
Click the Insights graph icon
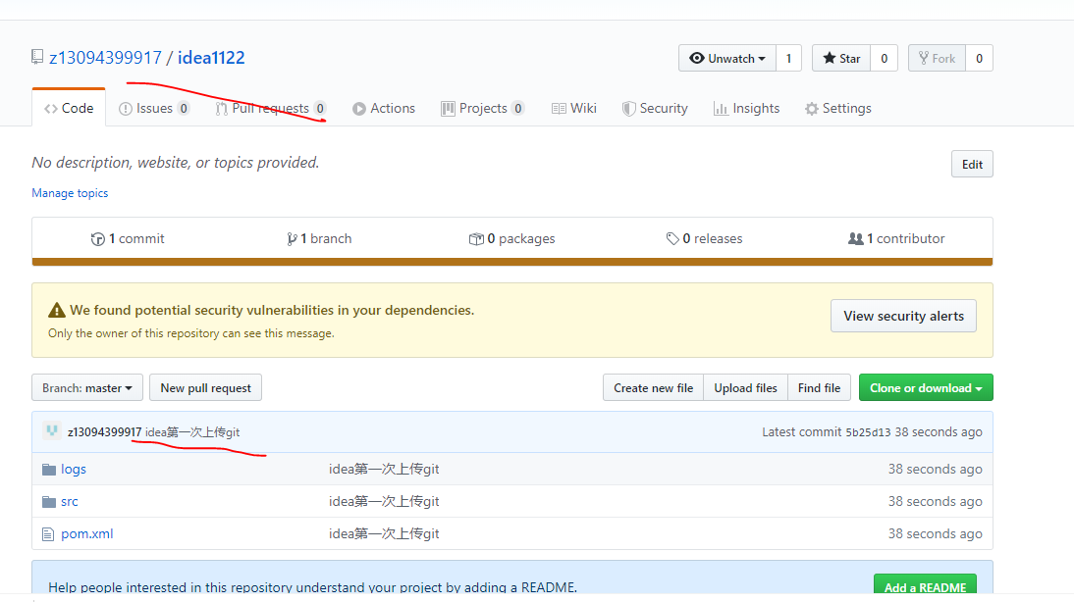tap(721, 109)
